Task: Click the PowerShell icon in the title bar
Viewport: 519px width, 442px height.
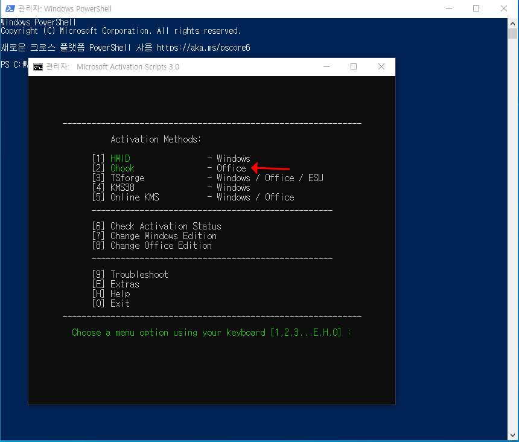Action: [x=10, y=8]
